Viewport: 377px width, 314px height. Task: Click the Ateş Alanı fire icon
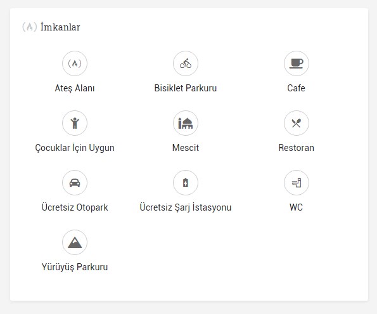tap(75, 63)
